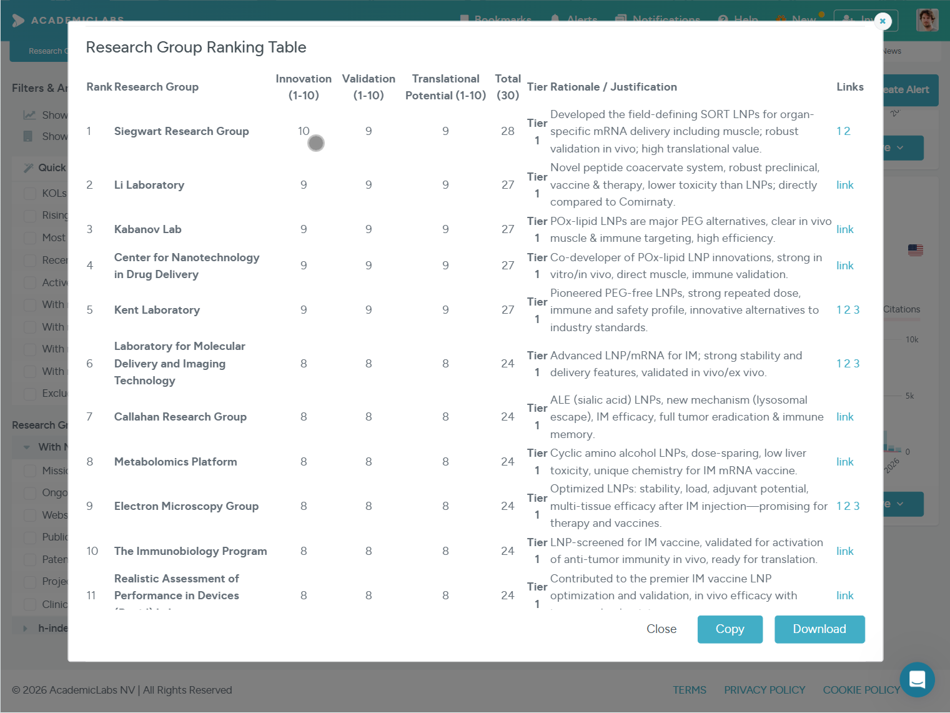This screenshot has width=950, height=713.
Task: Open COOKIE POLICY in the footer
Action: (861, 690)
